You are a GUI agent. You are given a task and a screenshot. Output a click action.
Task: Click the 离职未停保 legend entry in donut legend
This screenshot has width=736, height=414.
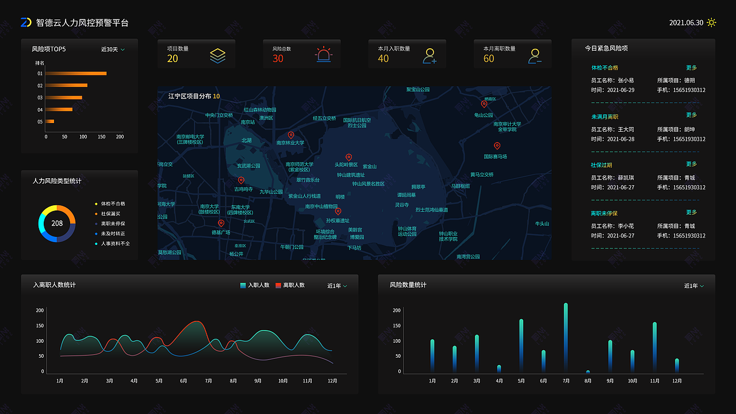[x=110, y=224]
